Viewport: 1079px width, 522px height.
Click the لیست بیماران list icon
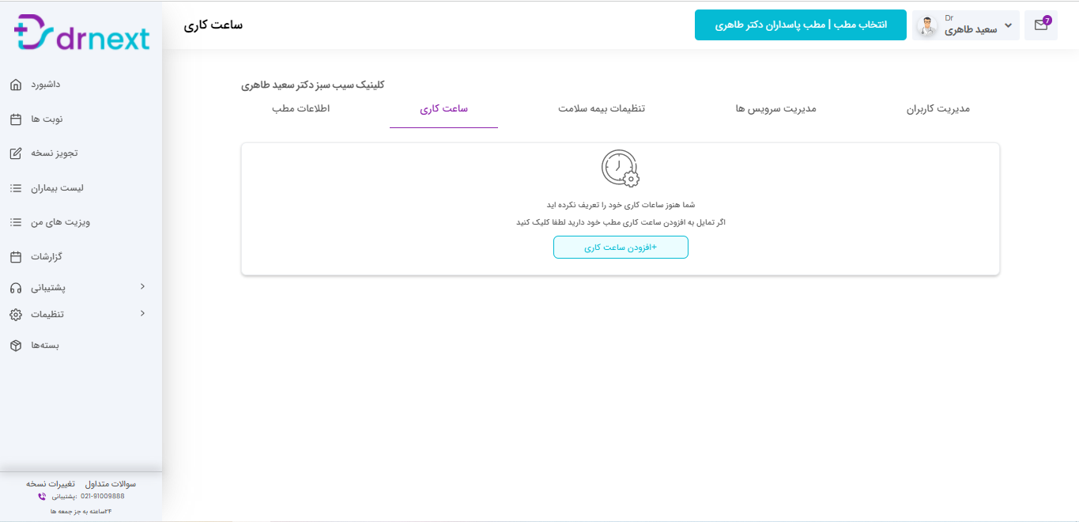click(16, 188)
